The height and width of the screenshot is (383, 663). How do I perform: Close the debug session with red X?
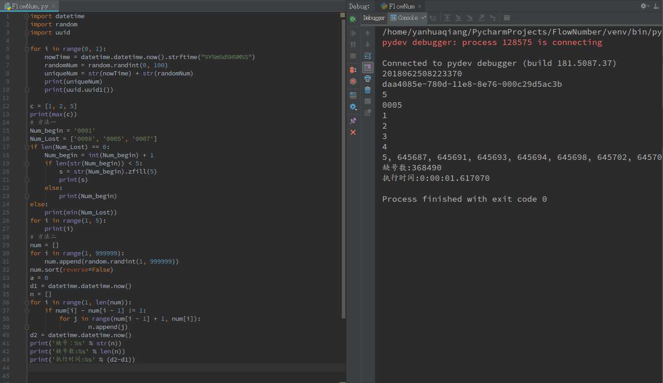click(x=353, y=132)
